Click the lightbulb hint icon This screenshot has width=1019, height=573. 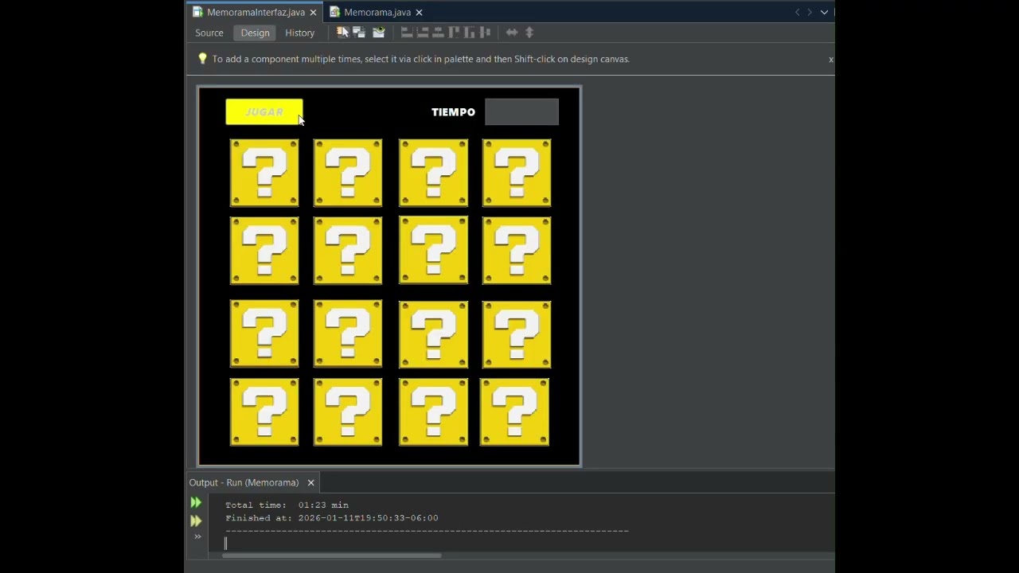click(202, 59)
